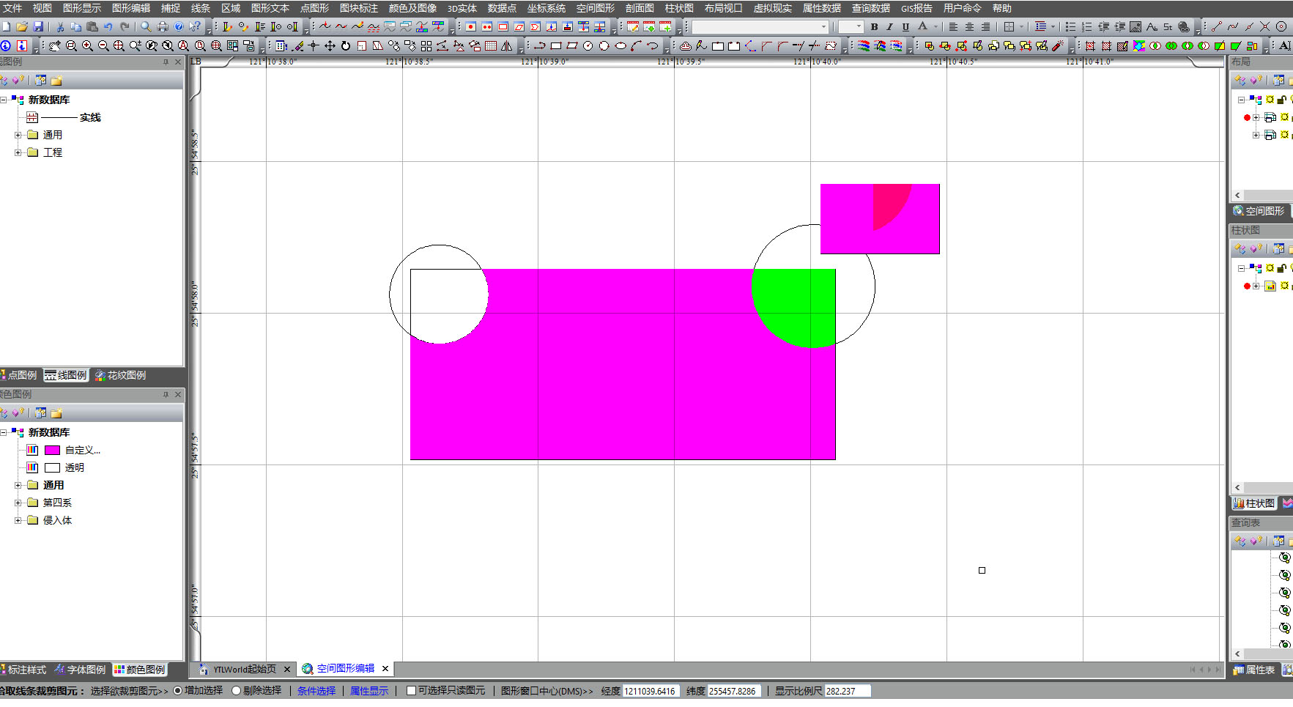Align text center
This screenshot has height=707, width=1293.
pos(969,26)
